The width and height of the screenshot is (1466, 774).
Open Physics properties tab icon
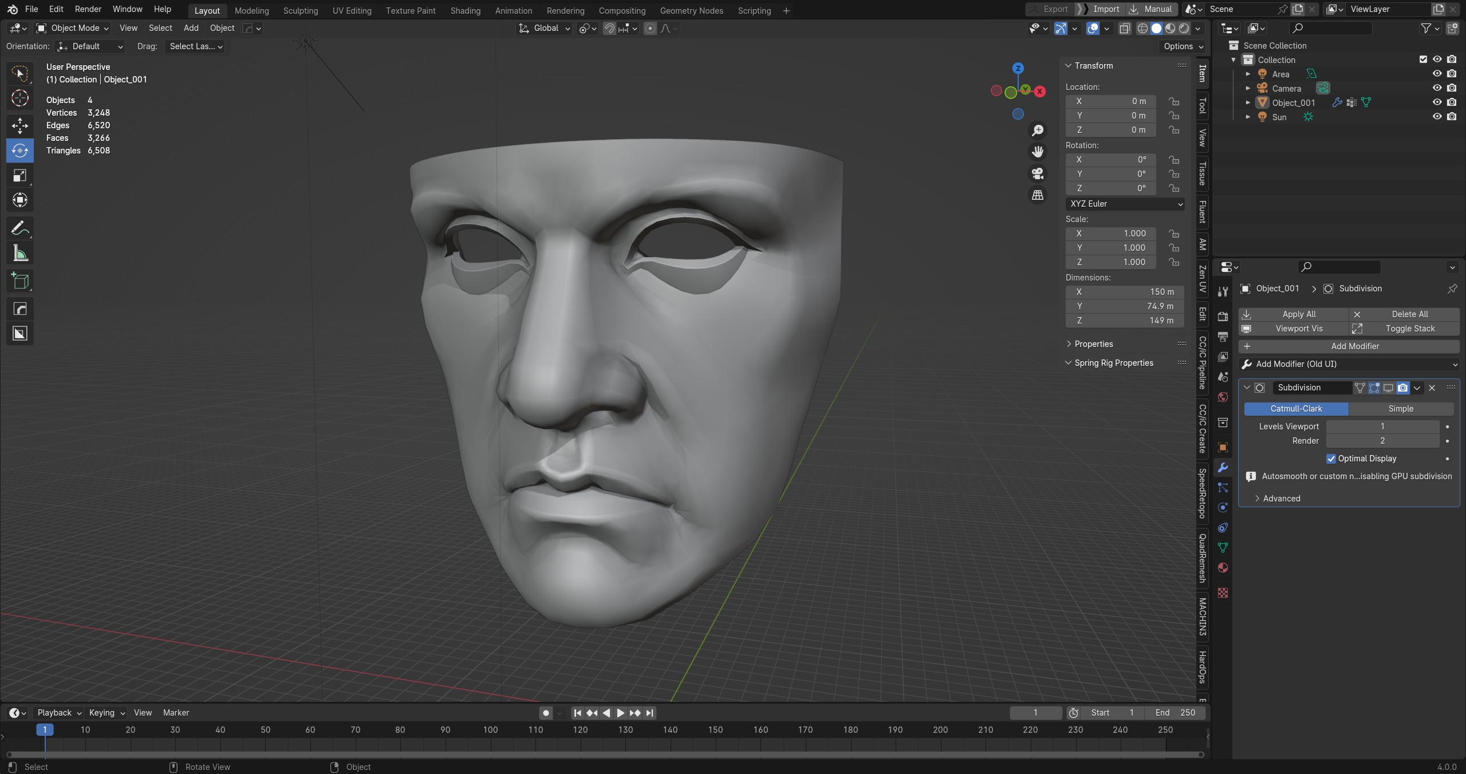tap(1223, 508)
